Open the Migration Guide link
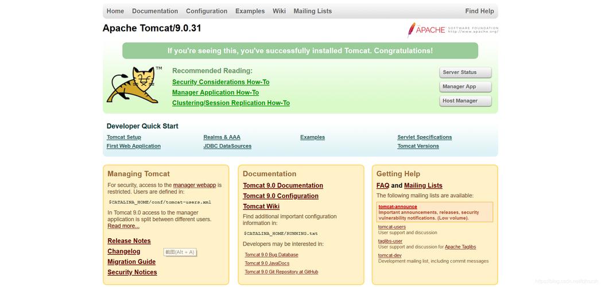601x287 pixels. (x=131, y=262)
